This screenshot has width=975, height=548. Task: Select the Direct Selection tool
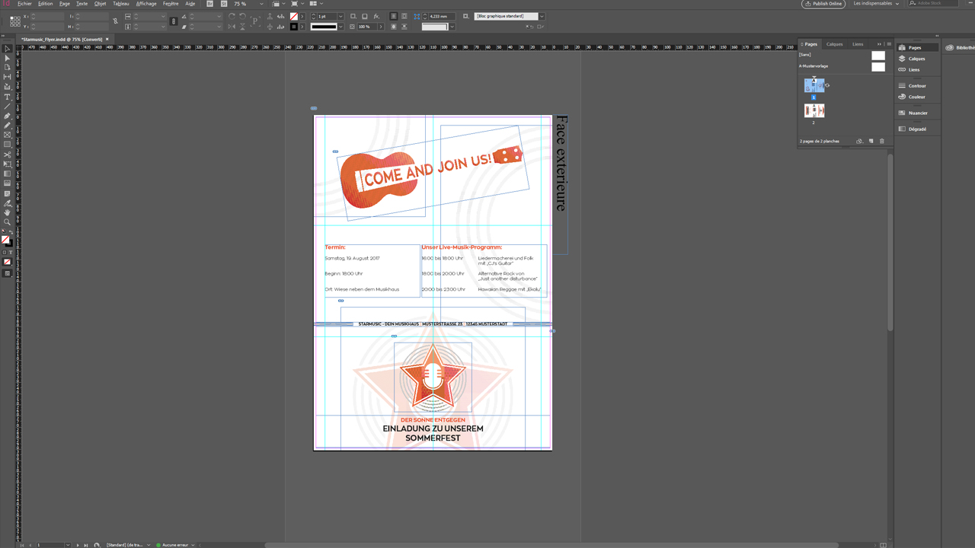point(8,58)
